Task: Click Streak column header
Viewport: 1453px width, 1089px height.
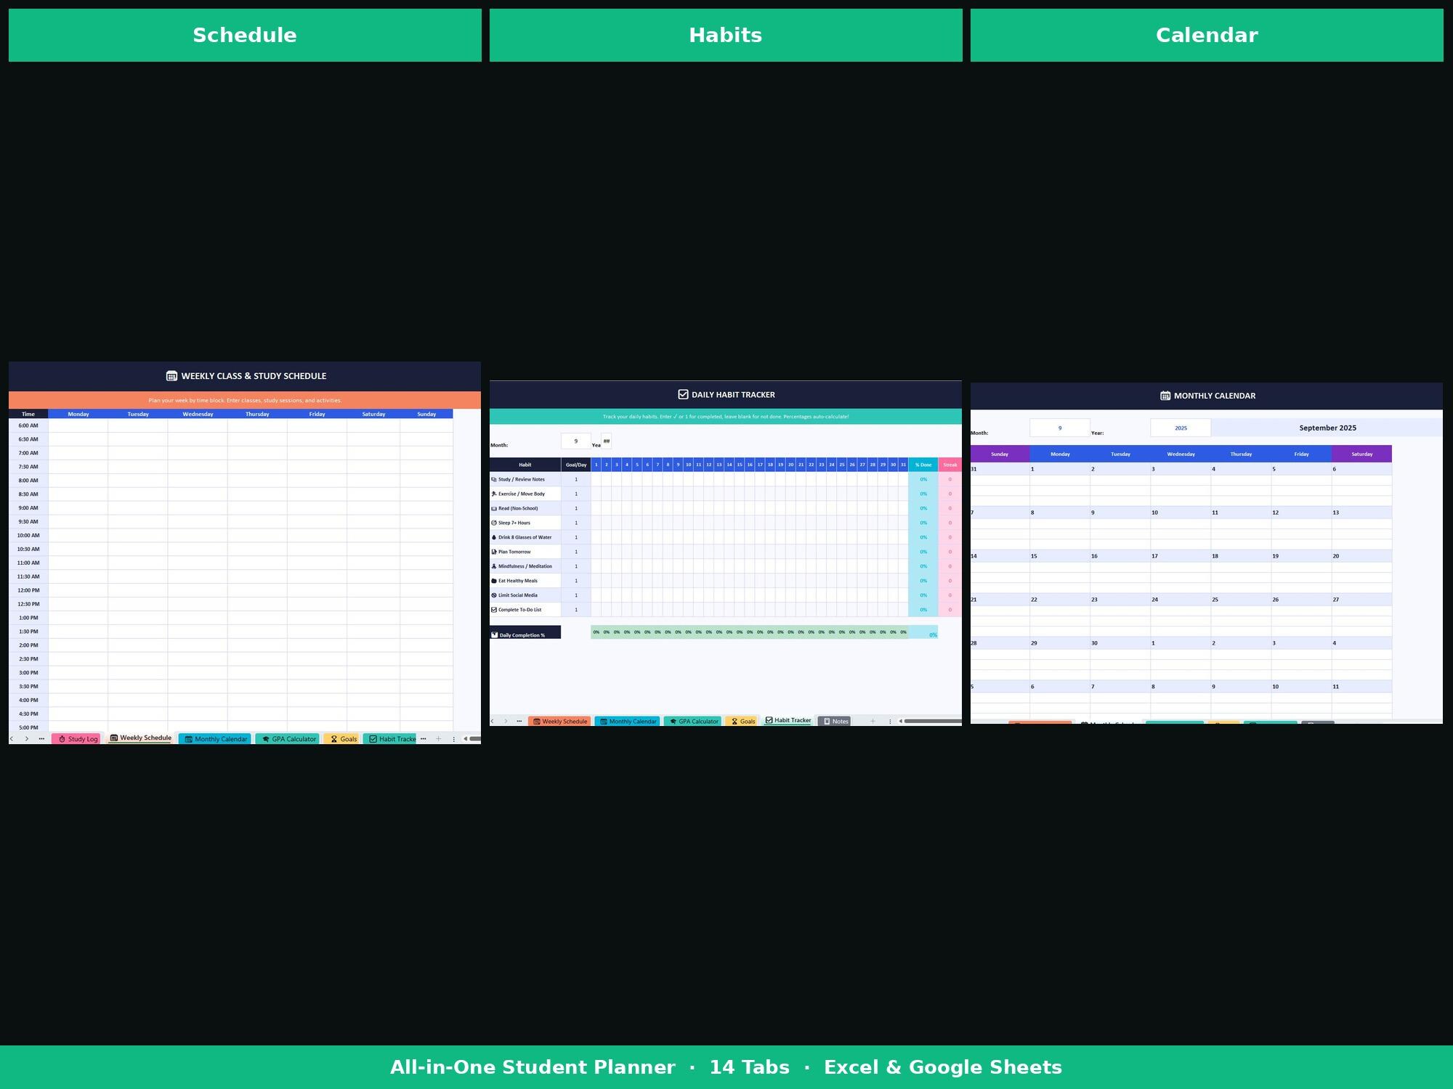Action: point(950,465)
